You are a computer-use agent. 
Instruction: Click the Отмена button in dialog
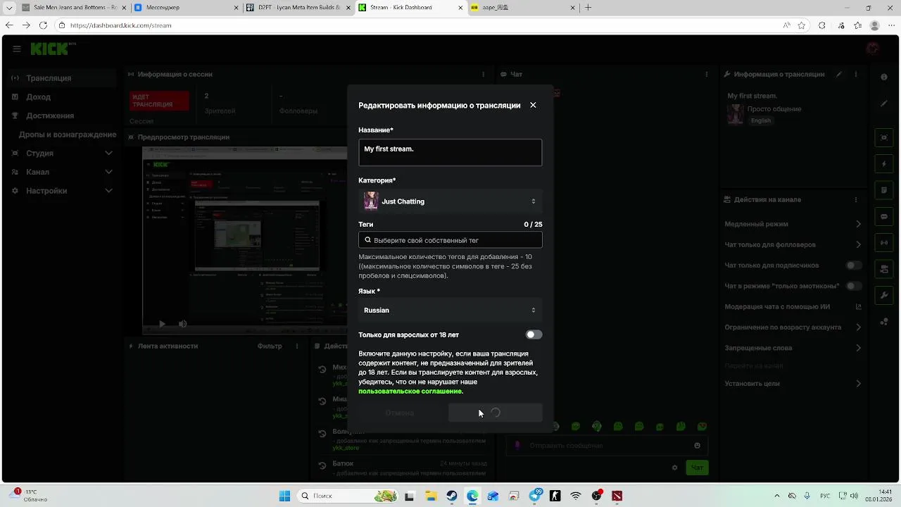400,413
